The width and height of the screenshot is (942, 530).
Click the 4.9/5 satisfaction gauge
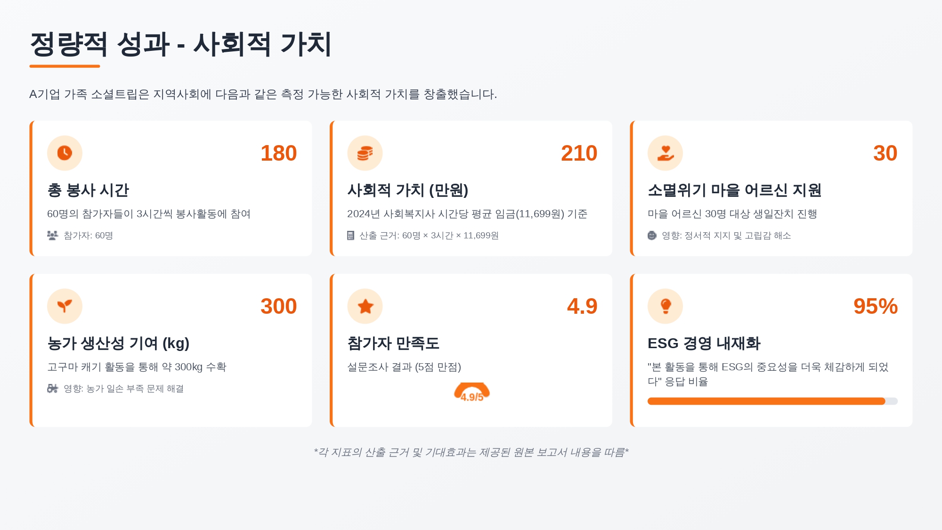[x=471, y=393]
